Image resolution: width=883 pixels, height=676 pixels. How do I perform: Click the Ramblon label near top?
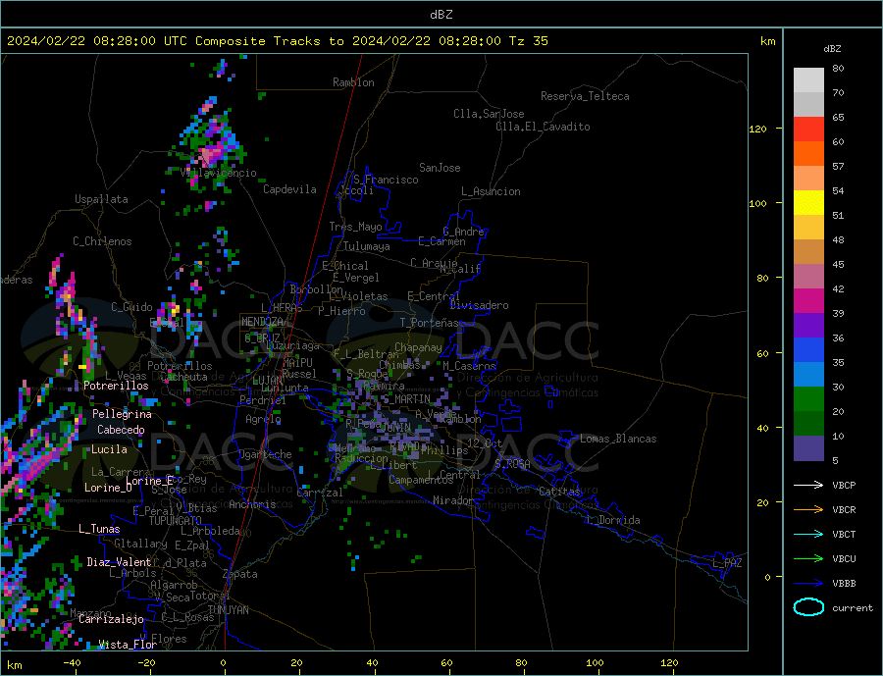pos(353,82)
